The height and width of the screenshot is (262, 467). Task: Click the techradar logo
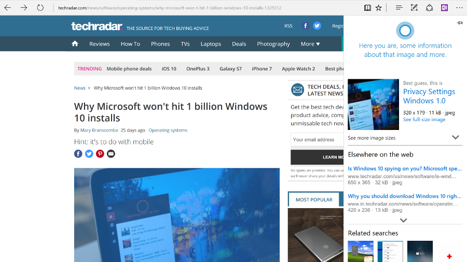point(97,26)
